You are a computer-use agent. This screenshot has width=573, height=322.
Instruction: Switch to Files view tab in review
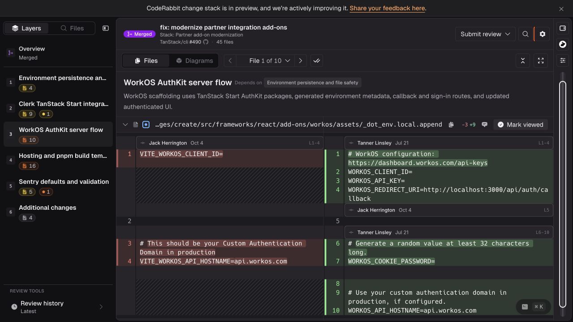(146, 61)
